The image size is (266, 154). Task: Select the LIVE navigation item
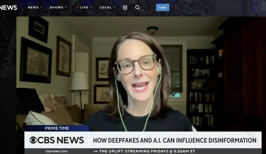[x=84, y=7]
